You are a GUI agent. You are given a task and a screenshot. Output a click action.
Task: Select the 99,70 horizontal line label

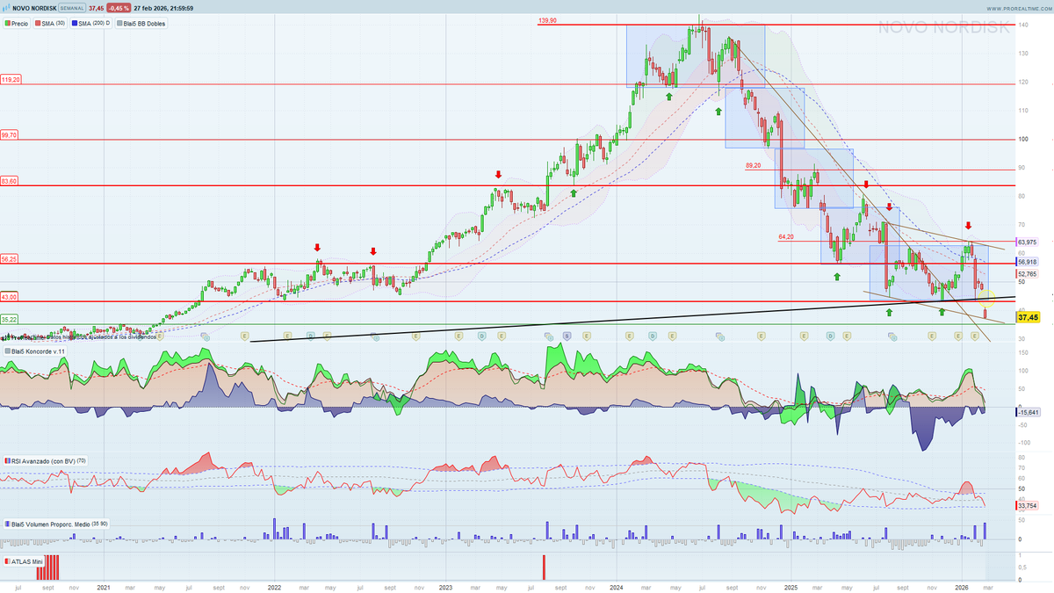[x=11, y=135]
